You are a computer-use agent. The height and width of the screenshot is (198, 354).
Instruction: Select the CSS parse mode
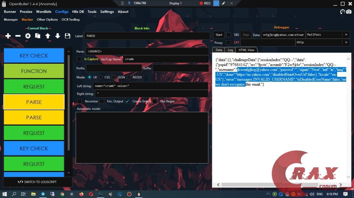[x=101, y=77]
